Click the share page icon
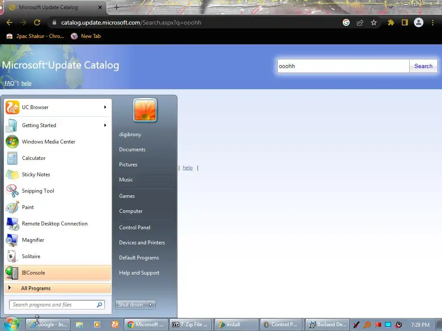 [360, 22]
